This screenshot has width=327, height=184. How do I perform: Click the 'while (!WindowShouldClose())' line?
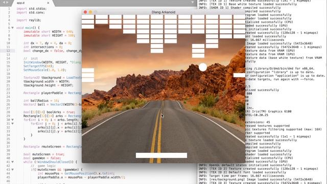pyautogui.click(x=50, y=162)
